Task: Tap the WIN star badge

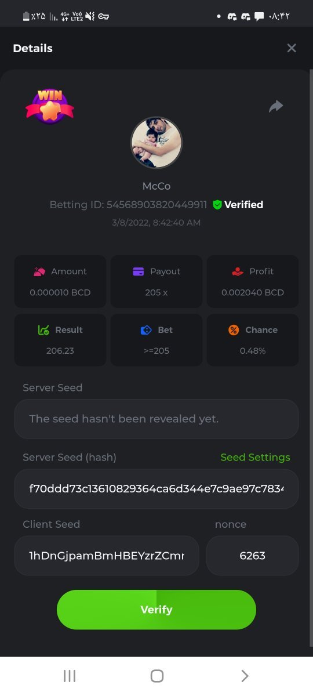Action: point(50,106)
